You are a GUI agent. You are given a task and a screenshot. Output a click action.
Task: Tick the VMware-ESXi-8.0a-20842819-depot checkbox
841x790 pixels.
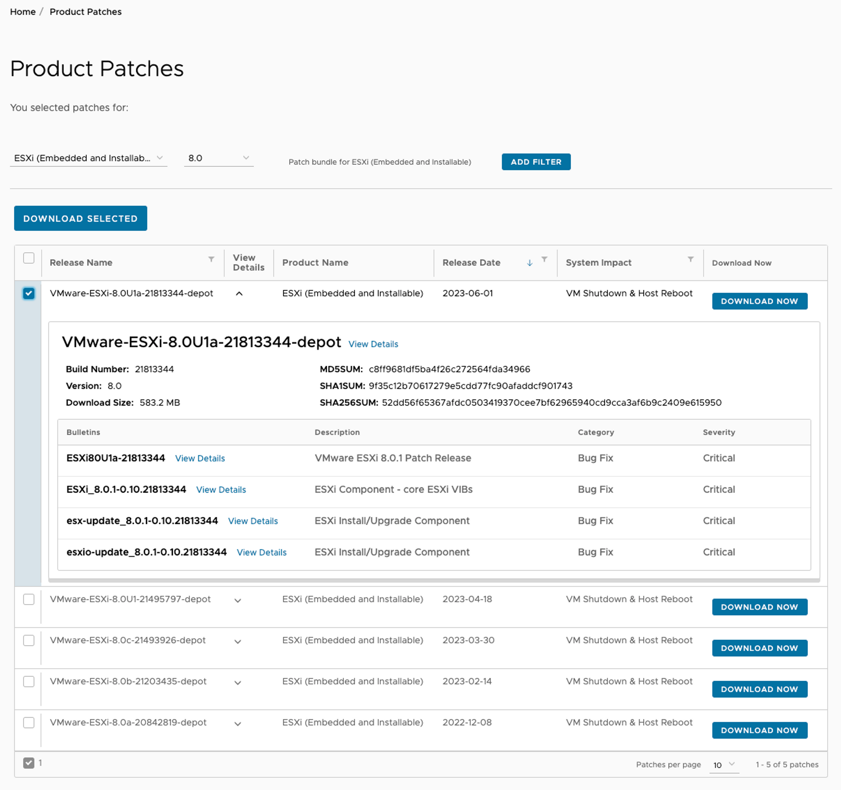point(29,722)
